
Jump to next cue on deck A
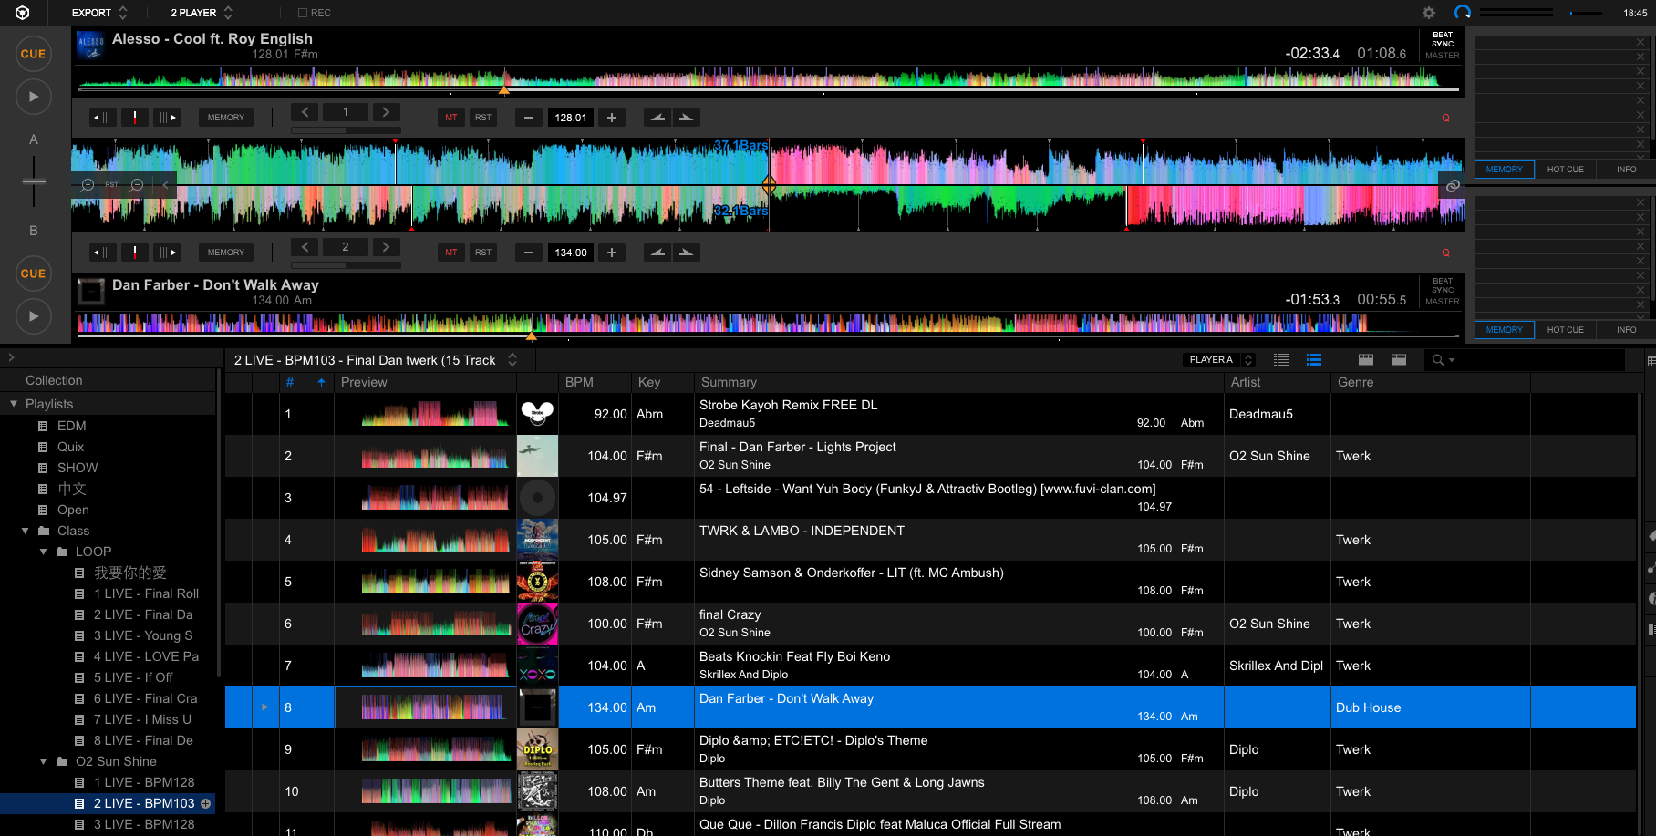coord(168,118)
